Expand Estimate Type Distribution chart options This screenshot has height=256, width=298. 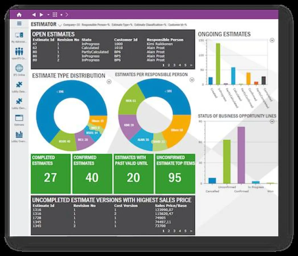109,82
